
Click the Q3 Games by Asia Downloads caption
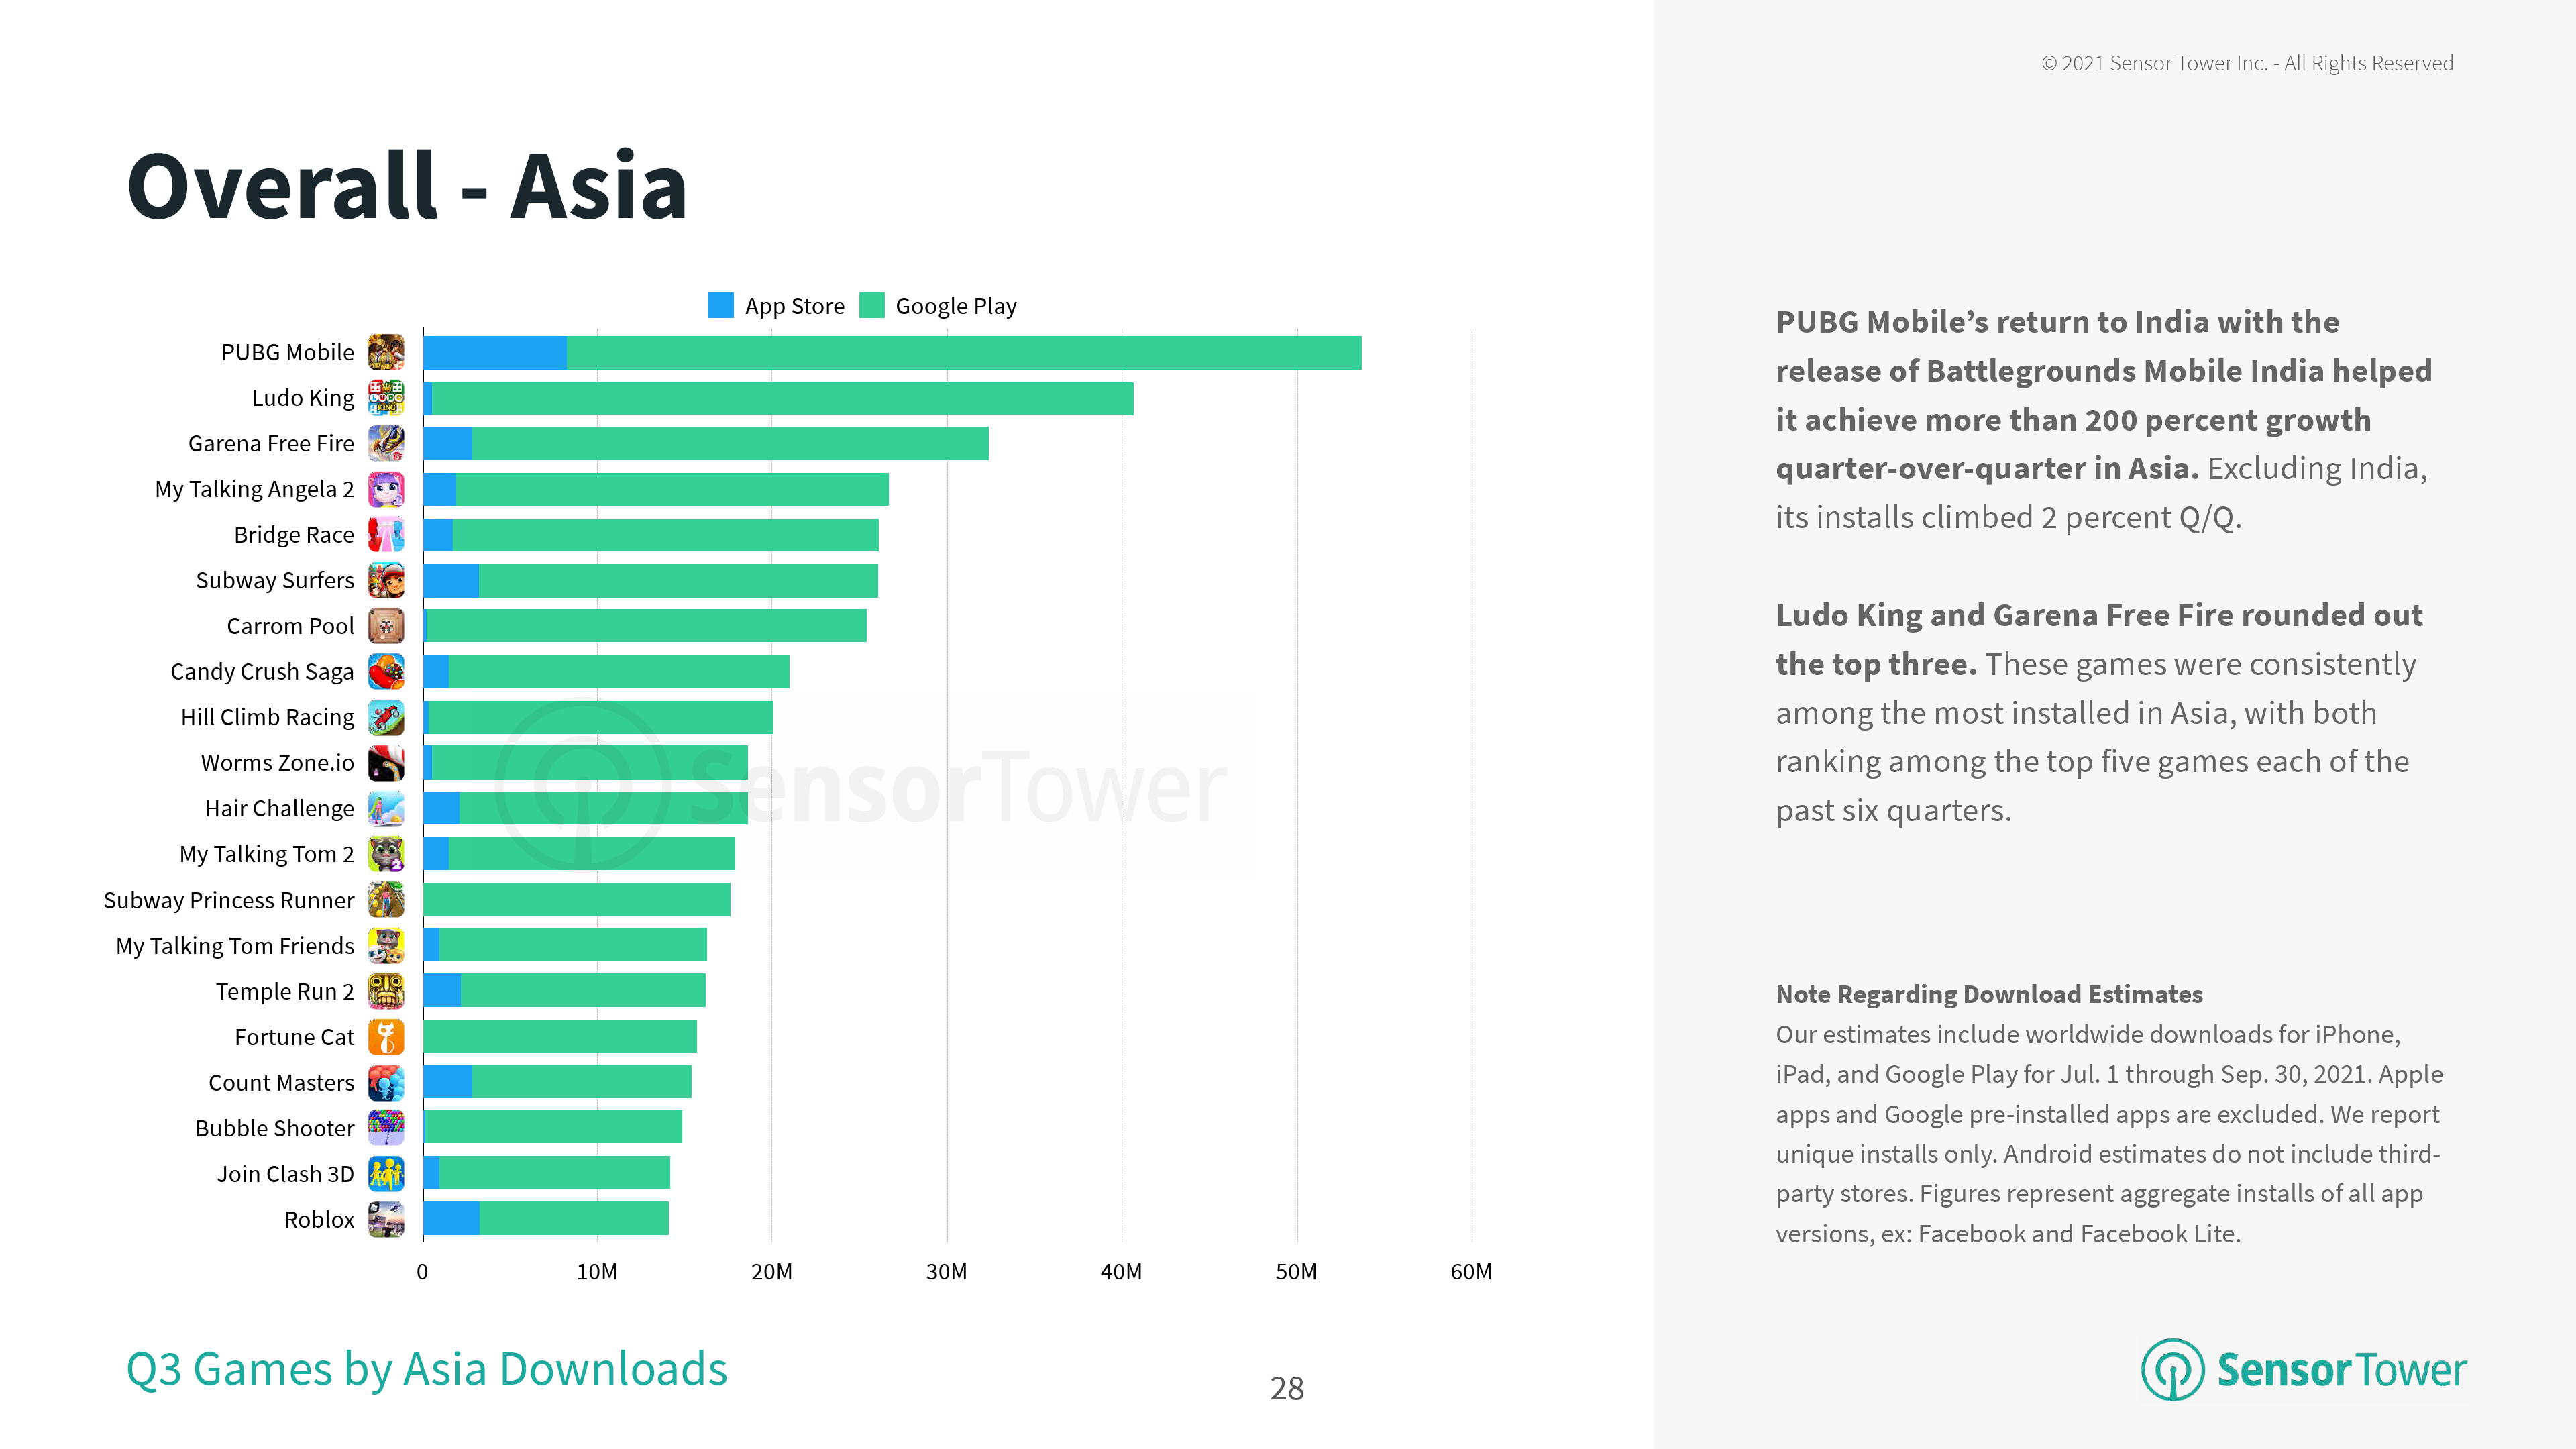click(427, 1369)
